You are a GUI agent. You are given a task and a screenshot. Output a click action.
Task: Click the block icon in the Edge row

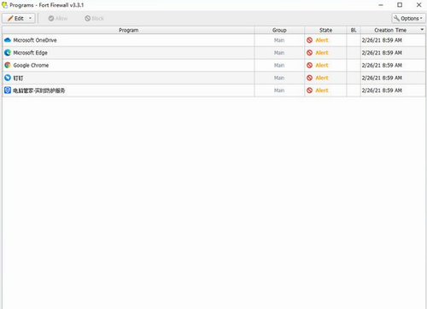pyautogui.click(x=309, y=53)
